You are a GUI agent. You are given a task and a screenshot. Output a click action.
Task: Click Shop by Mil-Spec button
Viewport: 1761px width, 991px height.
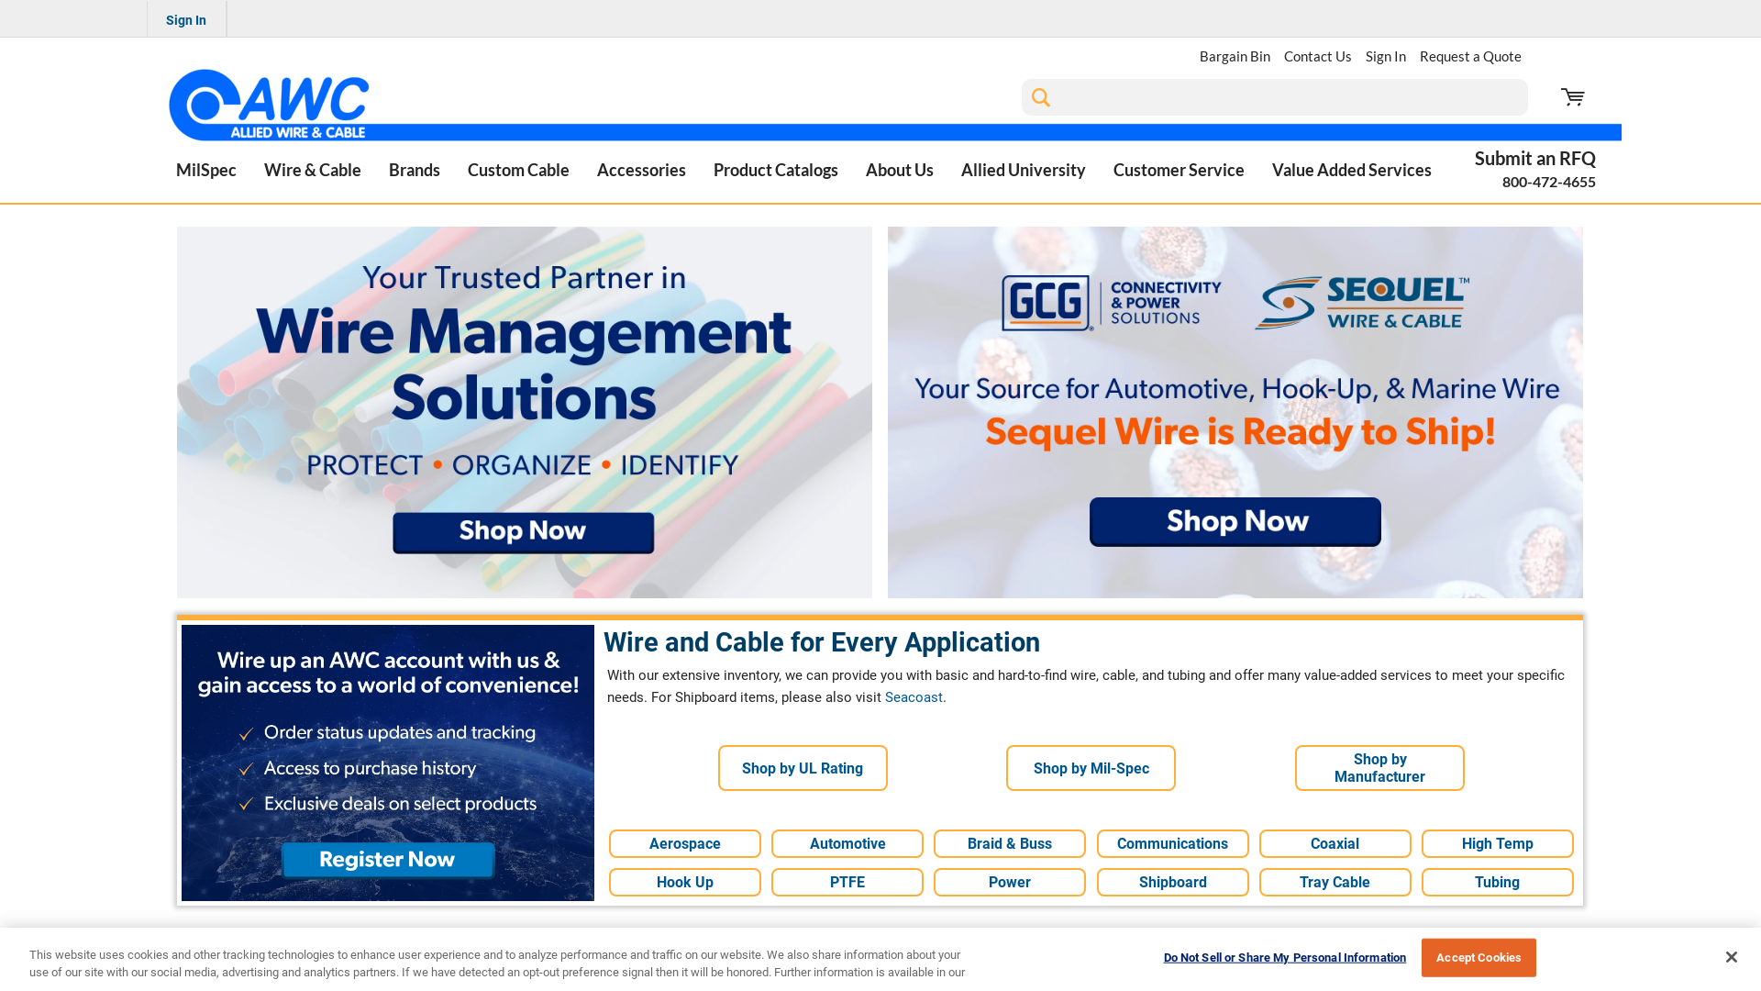(x=1091, y=768)
